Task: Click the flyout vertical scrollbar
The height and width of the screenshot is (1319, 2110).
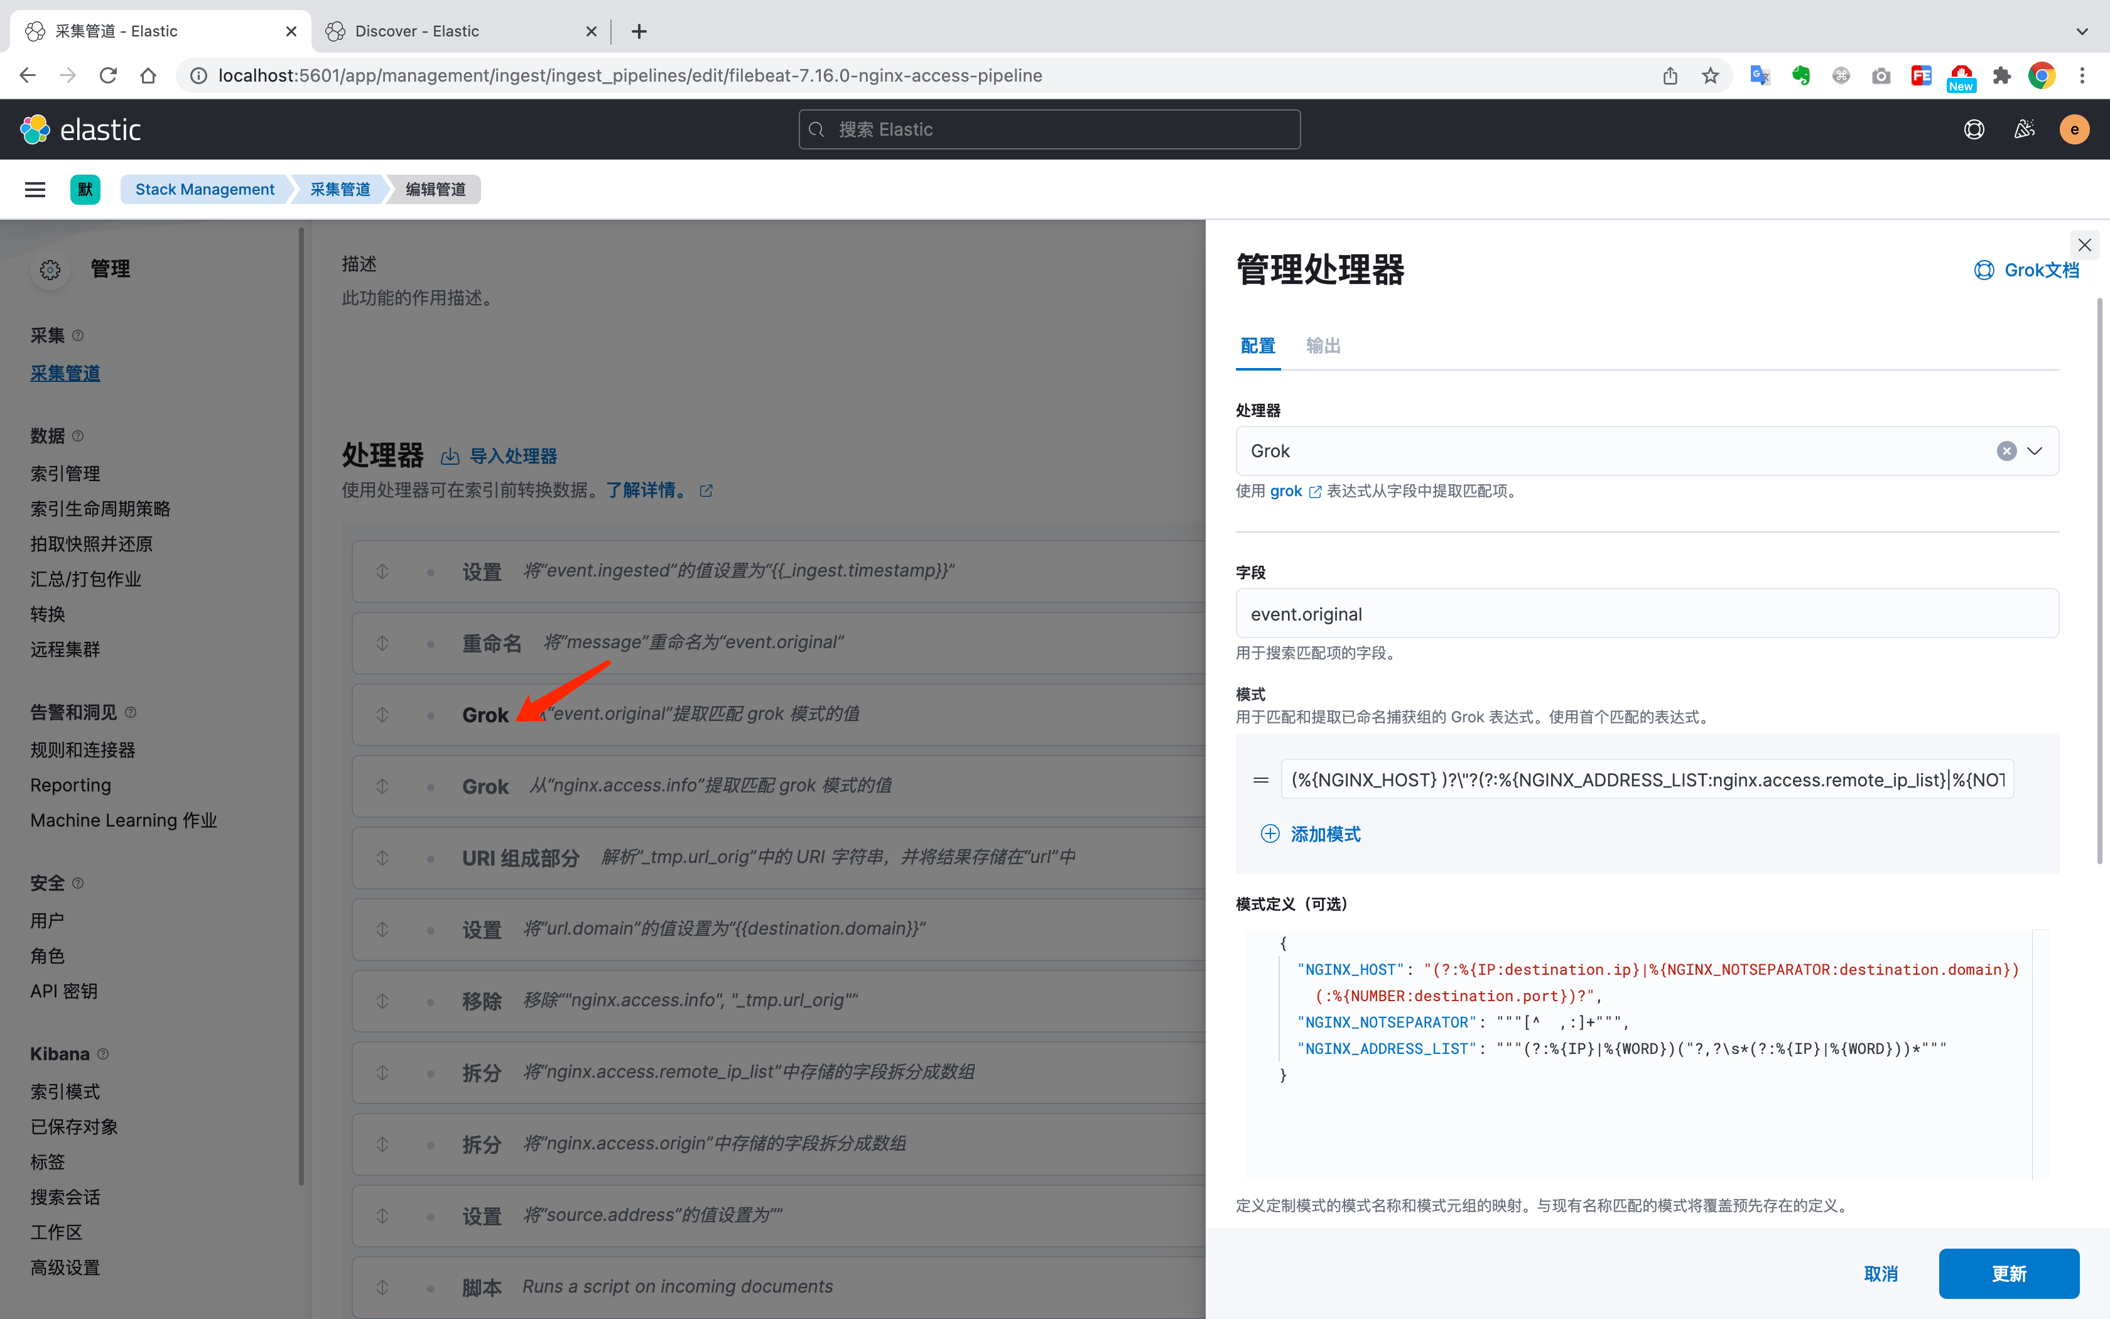Action: (x=2099, y=581)
